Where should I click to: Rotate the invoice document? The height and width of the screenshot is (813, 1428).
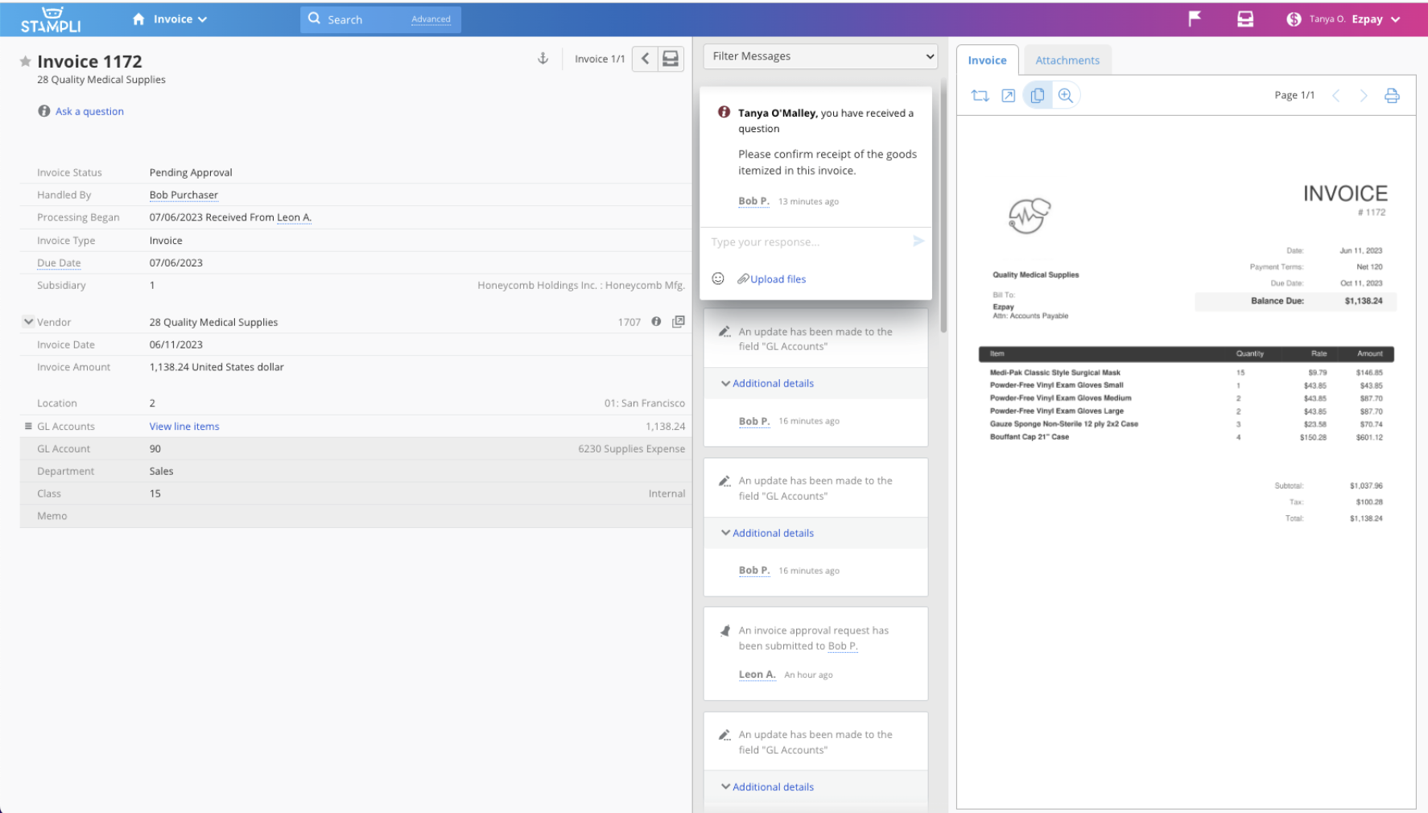(980, 96)
